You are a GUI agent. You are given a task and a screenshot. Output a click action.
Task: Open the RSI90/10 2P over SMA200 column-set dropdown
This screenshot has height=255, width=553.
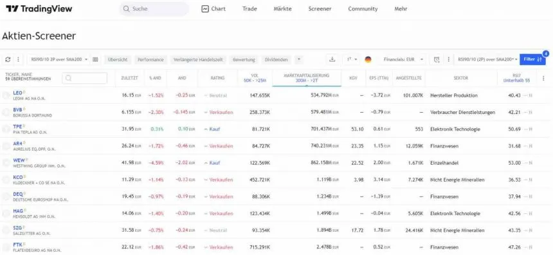59,60
